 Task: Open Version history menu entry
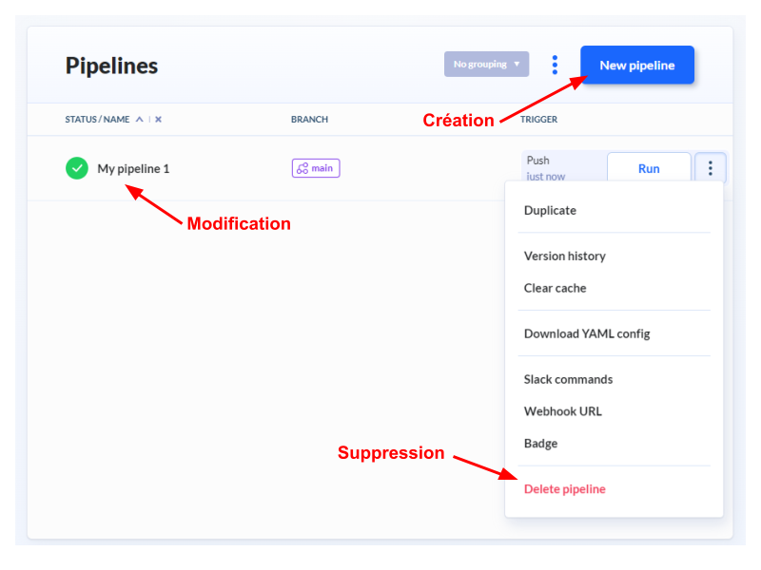pyautogui.click(x=564, y=256)
